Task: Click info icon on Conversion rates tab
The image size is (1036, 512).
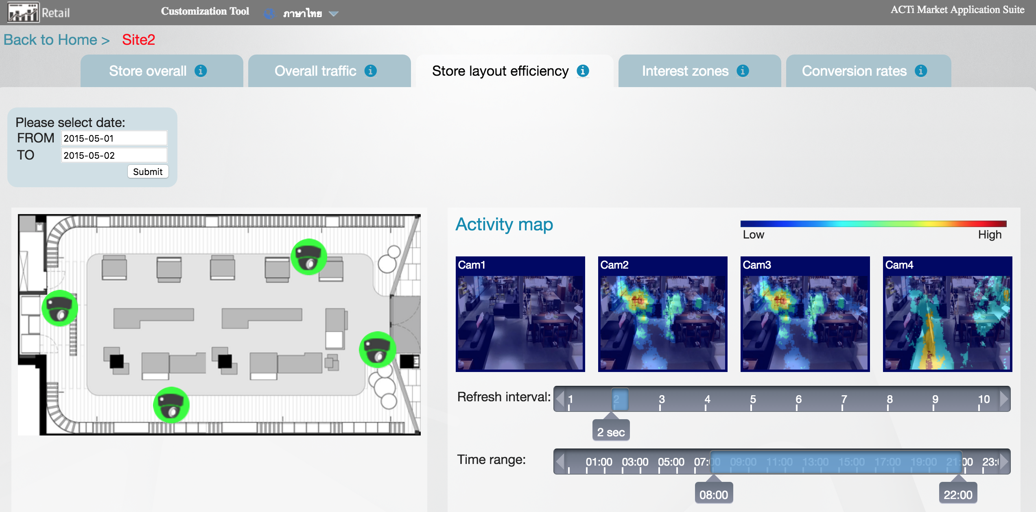Action: [921, 71]
